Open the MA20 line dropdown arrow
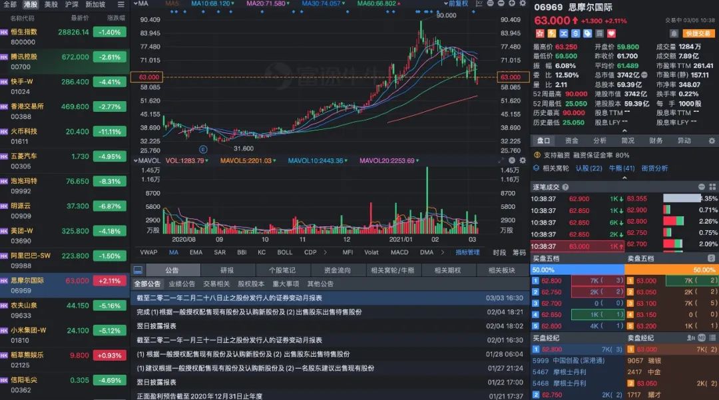This screenshot has width=719, height=400. point(288,4)
